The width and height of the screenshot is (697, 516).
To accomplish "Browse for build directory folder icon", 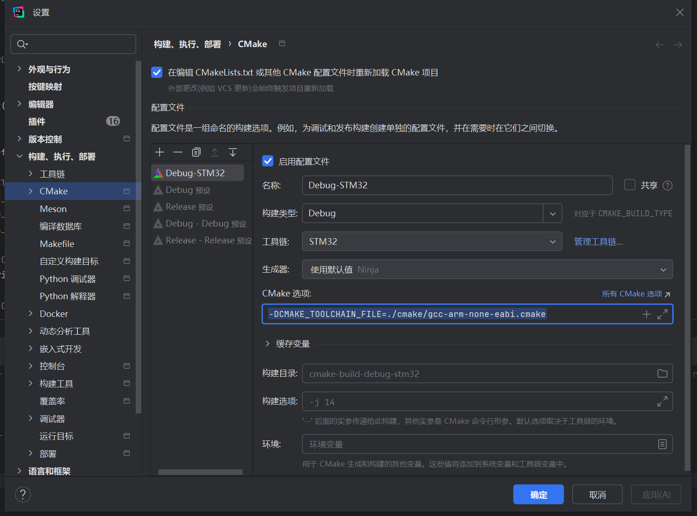I will click(x=662, y=373).
